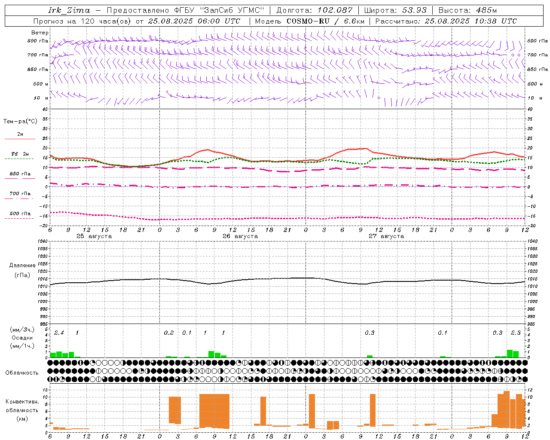550x440 pixels.
Task: Click the "700 гПа" temperature legend entry with dash-dot line
Action: pyautogui.click(x=20, y=194)
